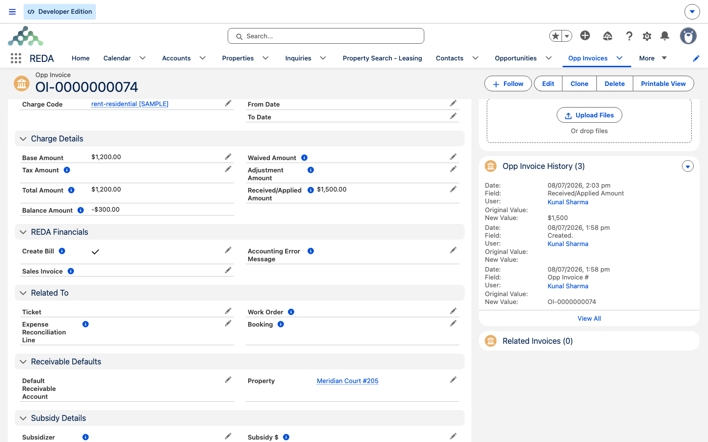Collapse the Subsidy Details section

[23, 418]
